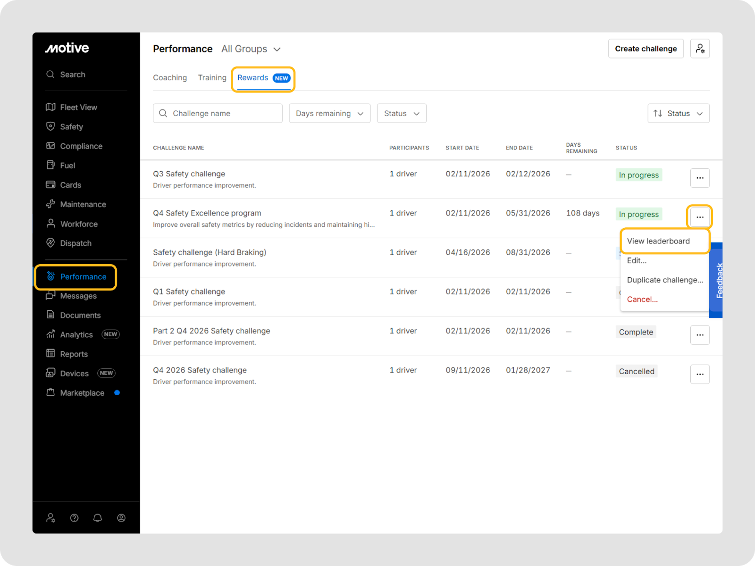Viewport: 755px width, 566px height.
Task: Open Marketplace bag icon in sidebar
Action: [50, 392]
